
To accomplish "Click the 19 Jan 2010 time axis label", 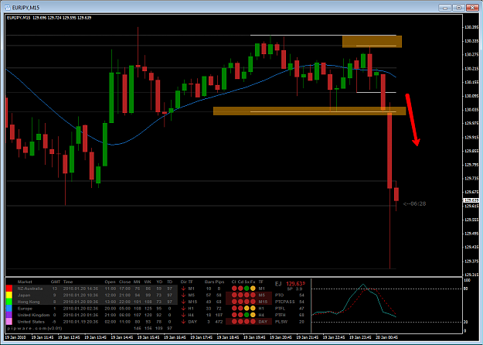I will [x=15, y=337].
